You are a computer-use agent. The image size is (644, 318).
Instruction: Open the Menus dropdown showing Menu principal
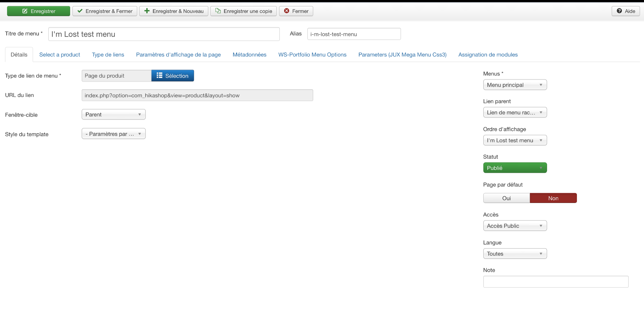[515, 85]
